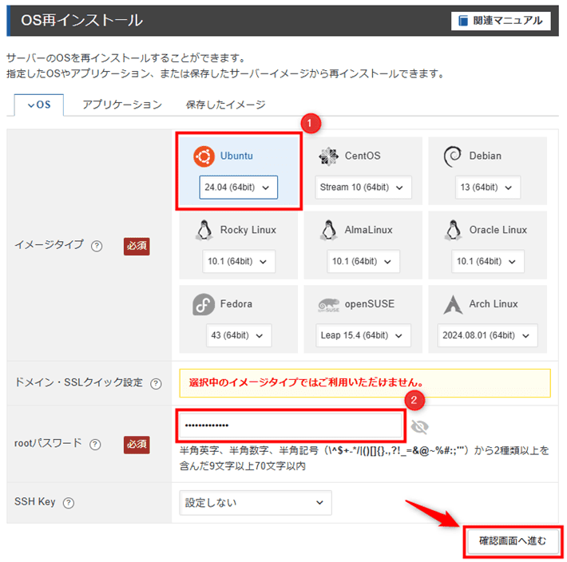
Task: Click the Rocky Linux label text
Action: [x=248, y=230]
